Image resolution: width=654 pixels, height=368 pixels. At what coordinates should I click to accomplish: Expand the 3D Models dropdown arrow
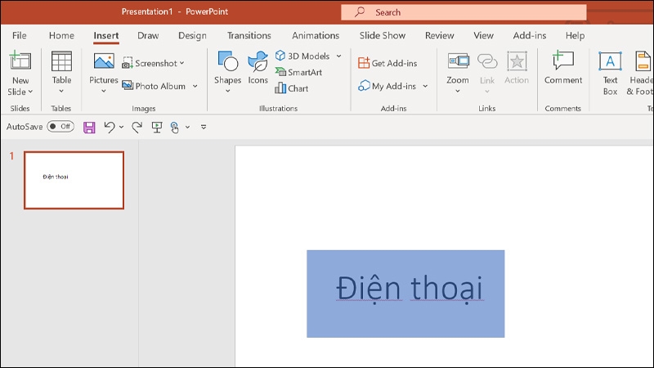click(339, 56)
